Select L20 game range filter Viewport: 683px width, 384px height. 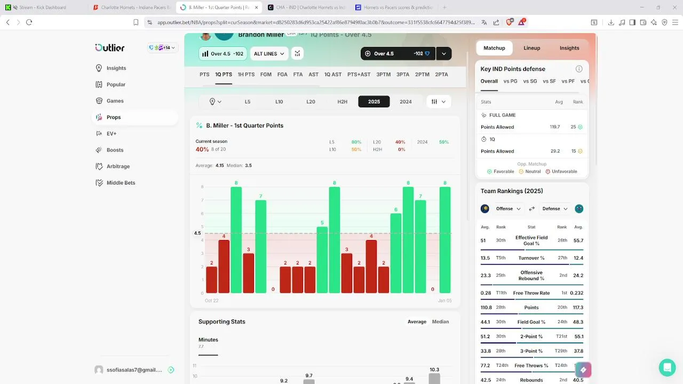311,102
